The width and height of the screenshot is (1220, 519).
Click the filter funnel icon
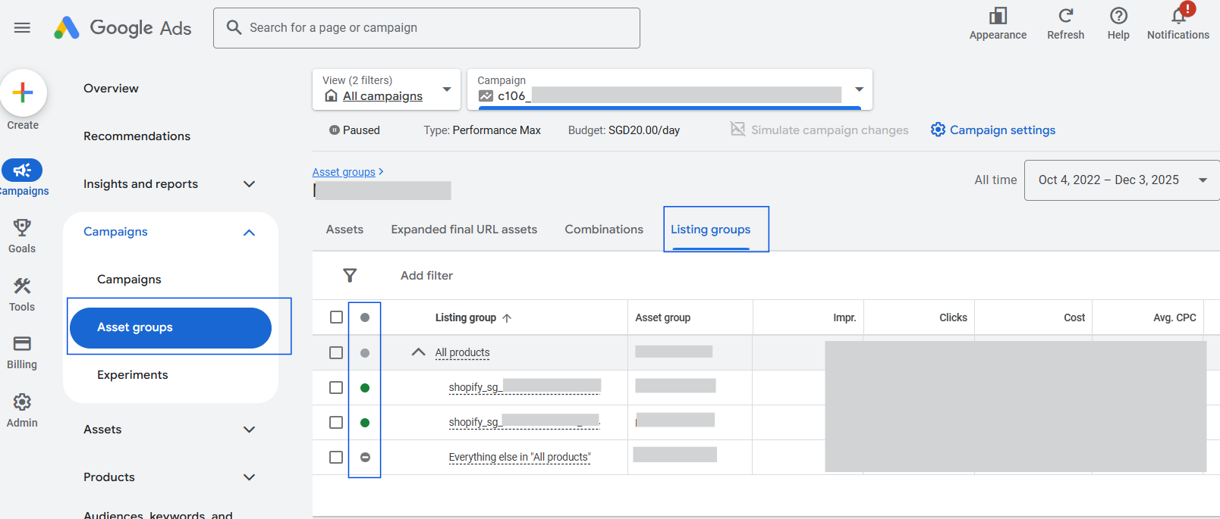(350, 276)
